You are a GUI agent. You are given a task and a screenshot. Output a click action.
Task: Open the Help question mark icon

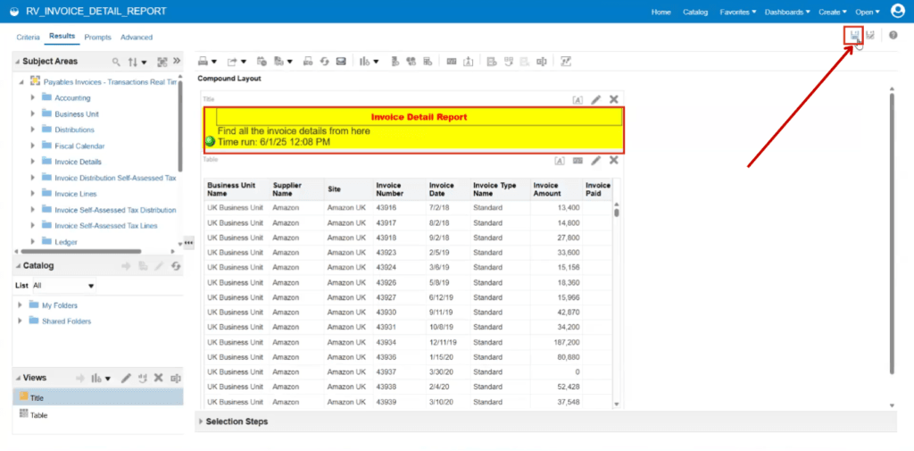[893, 36]
